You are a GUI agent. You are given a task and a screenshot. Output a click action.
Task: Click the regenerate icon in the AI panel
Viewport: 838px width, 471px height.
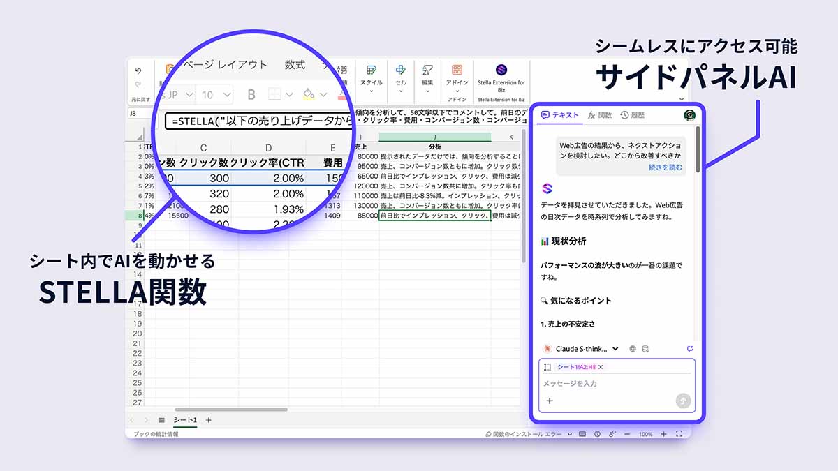(690, 348)
